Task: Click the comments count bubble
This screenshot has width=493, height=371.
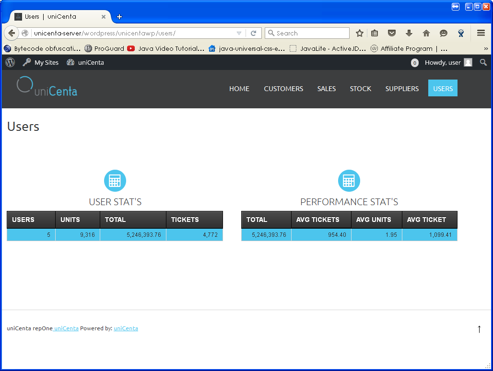Action: click(415, 63)
